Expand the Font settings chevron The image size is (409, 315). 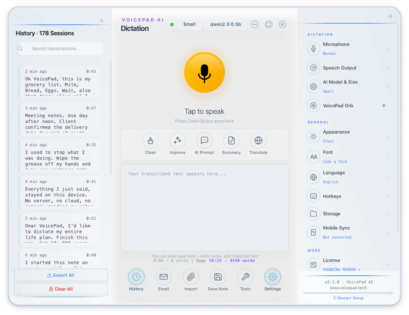coord(387,157)
